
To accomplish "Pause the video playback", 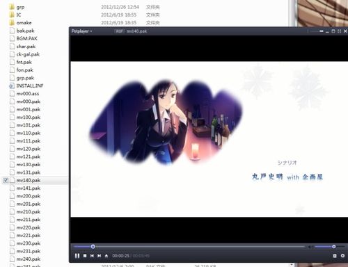I will [x=77, y=256].
